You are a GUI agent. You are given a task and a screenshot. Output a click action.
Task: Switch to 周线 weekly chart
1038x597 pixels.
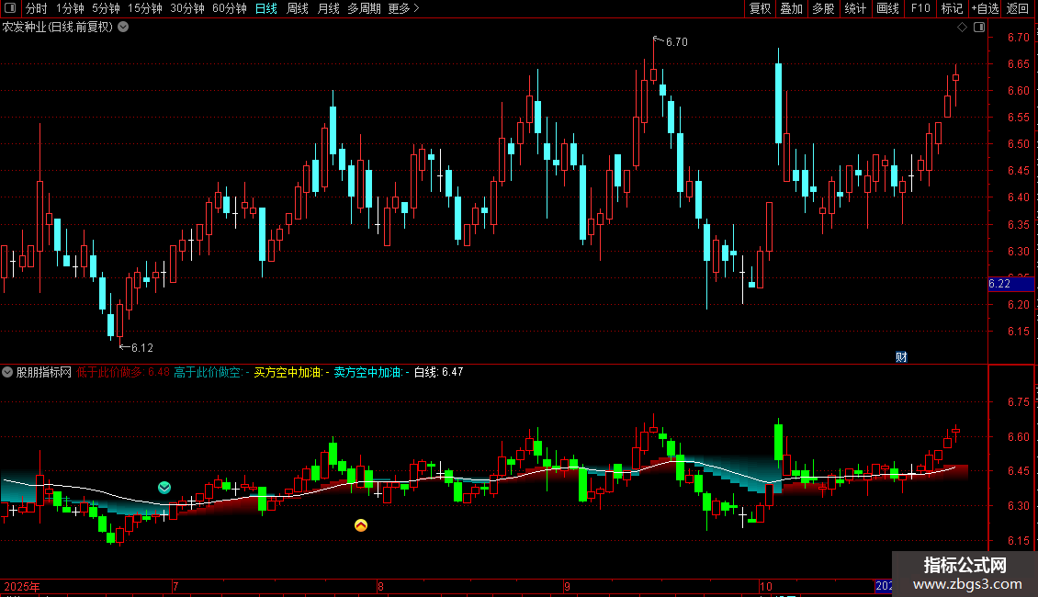tap(298, 8)
